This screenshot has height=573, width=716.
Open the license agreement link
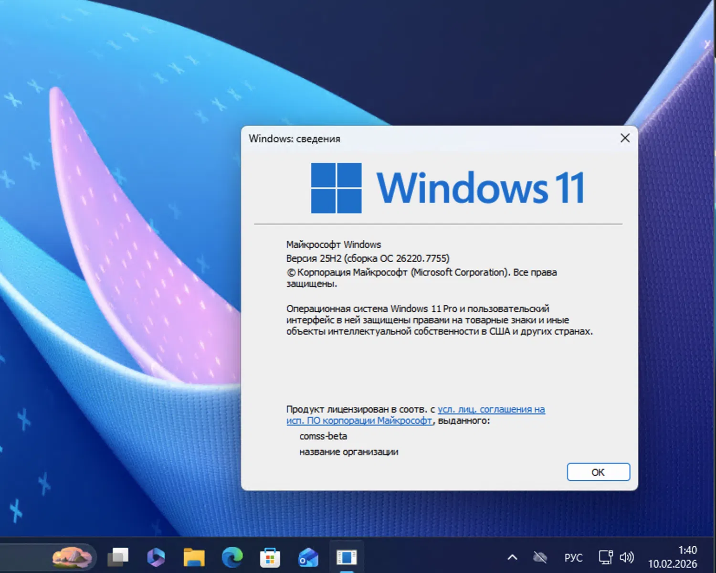click(x=491, y=409)
